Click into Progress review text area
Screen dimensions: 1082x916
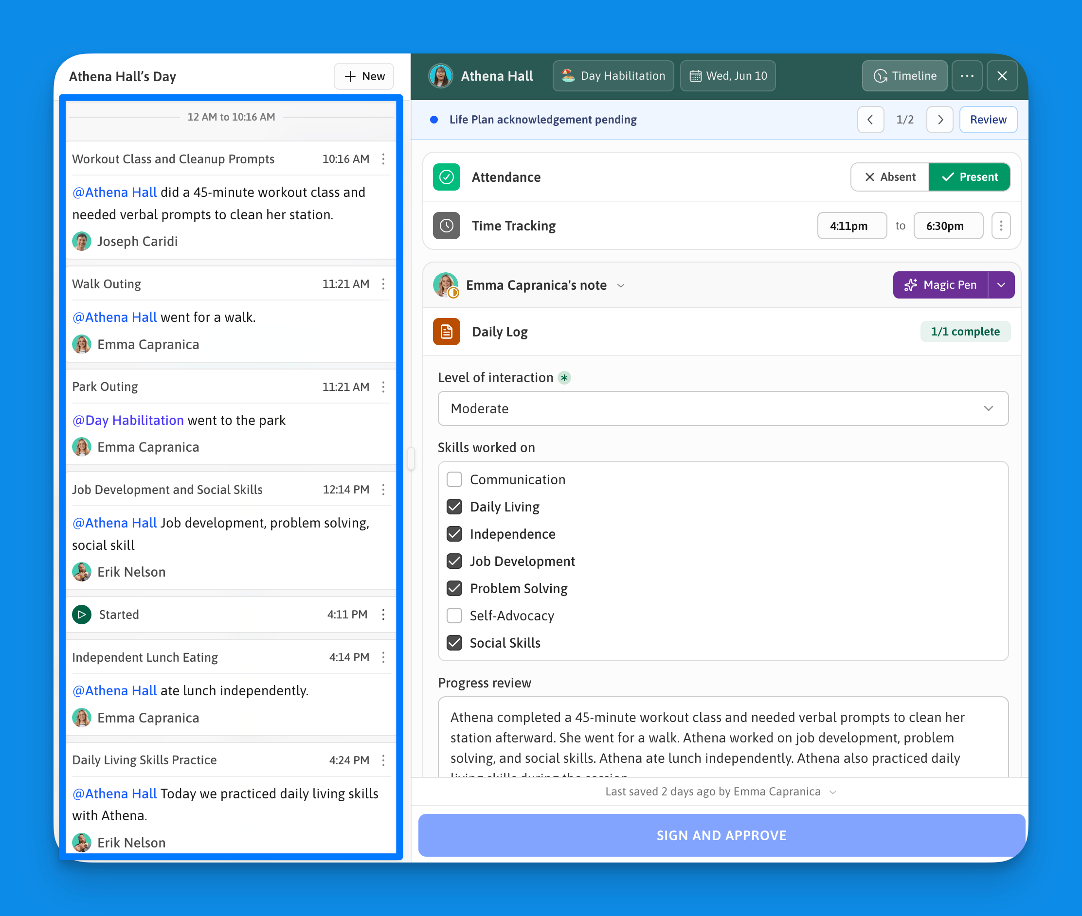point(723,738)
